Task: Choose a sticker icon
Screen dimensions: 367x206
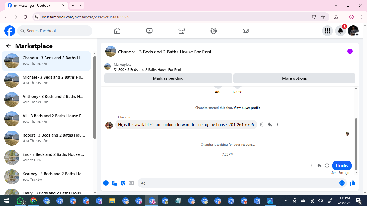Action: (x=123, y=183)
